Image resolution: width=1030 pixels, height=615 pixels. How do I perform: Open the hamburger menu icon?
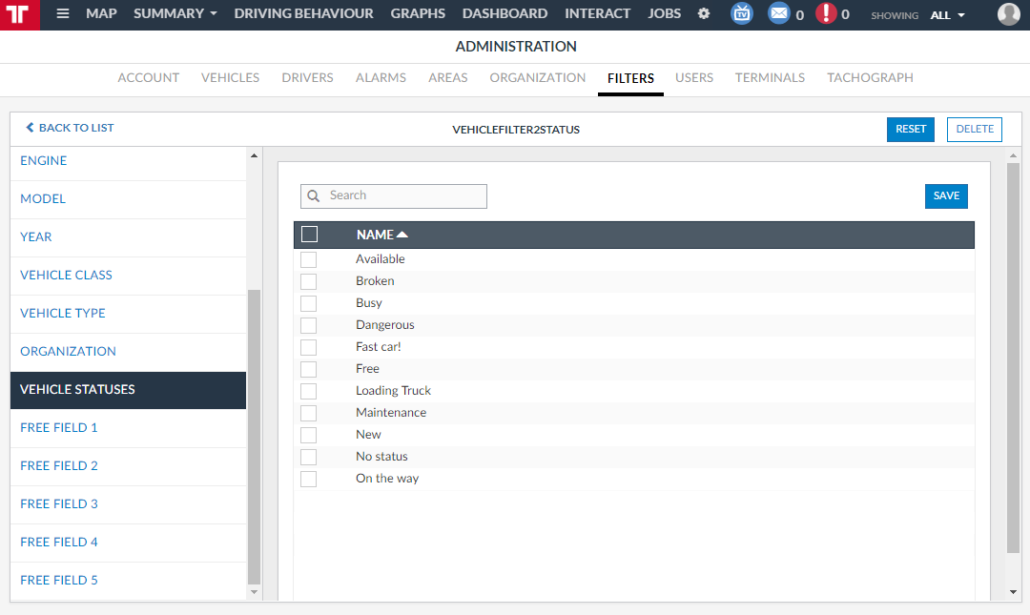pyautogui.click(x=63, y=14)
